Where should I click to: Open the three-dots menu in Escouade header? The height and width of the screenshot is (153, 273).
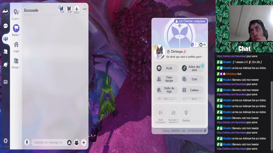(x=85, y=9)
